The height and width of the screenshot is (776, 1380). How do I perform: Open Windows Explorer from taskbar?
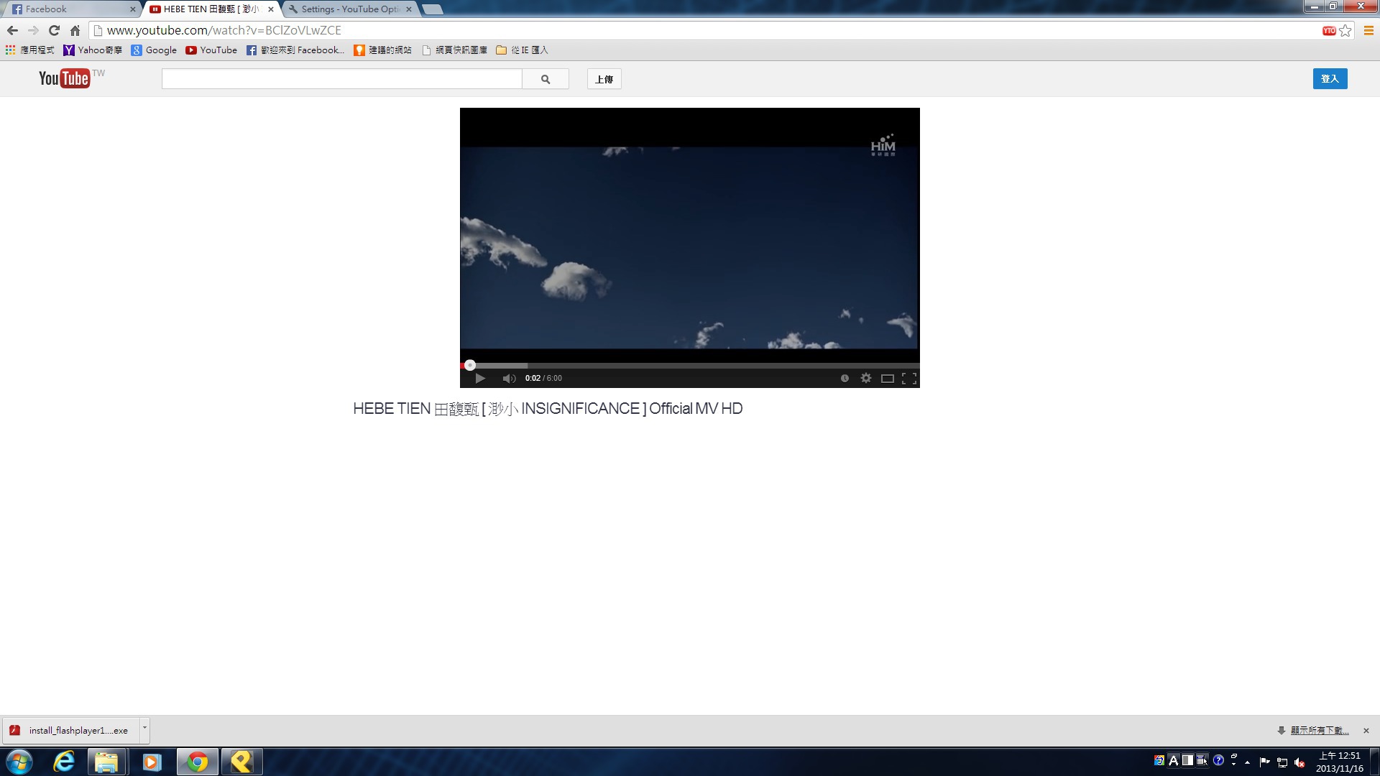[106, 762]
